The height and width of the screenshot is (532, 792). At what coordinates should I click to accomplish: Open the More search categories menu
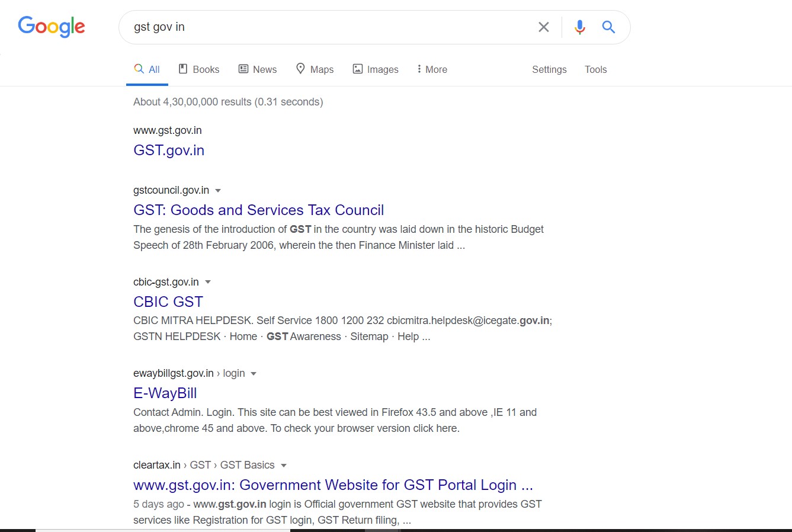point(432,69)
